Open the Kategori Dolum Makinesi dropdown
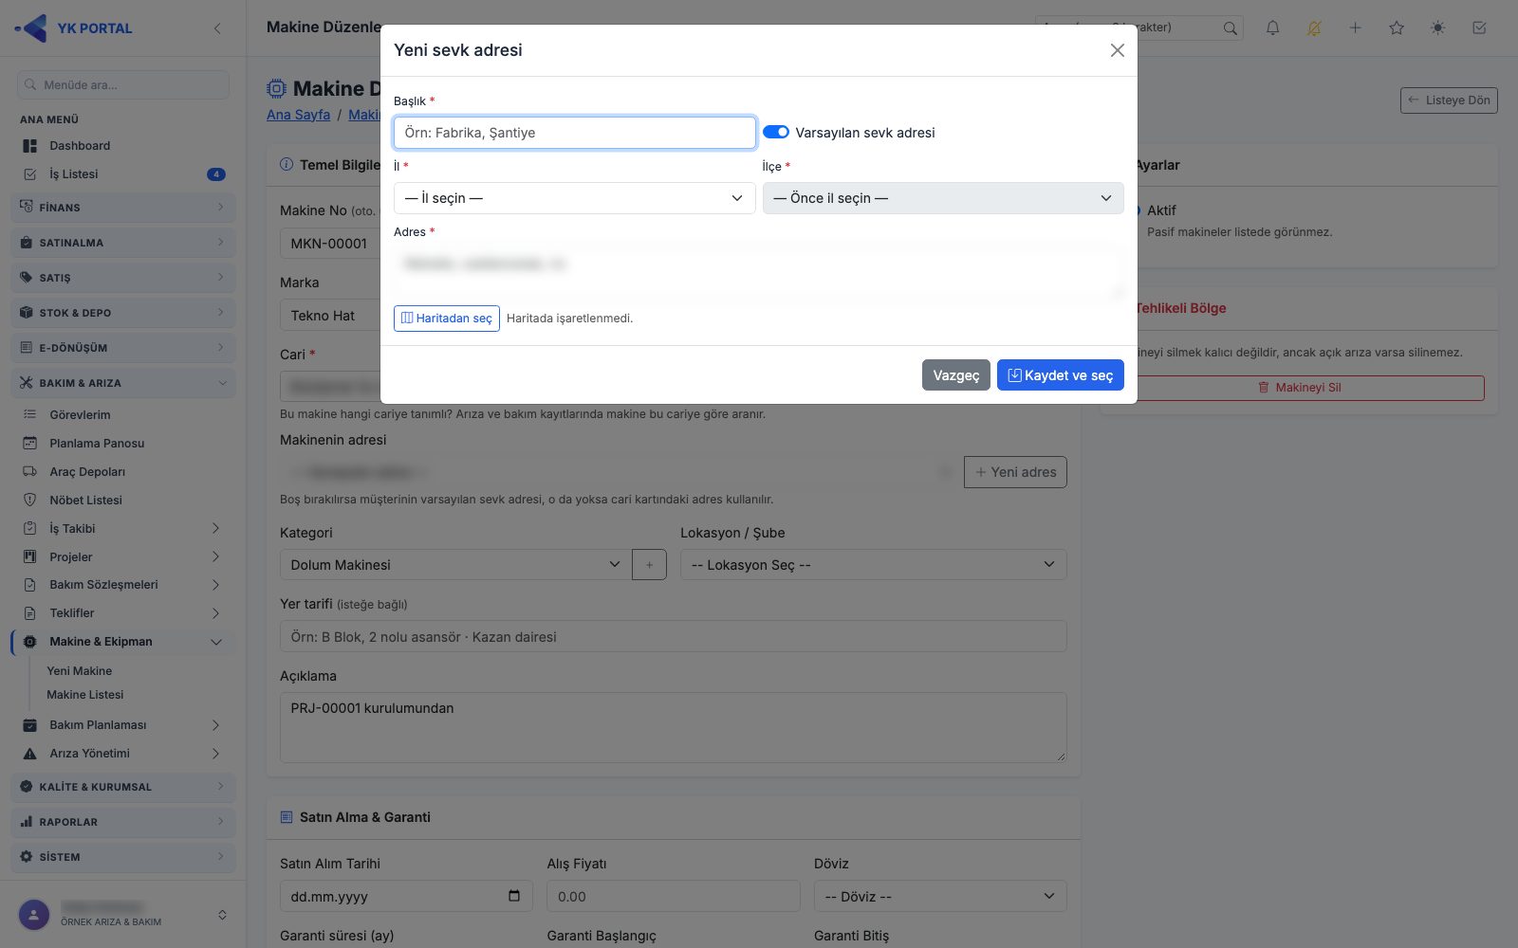 pyautogui.click(x=455, y=565)
